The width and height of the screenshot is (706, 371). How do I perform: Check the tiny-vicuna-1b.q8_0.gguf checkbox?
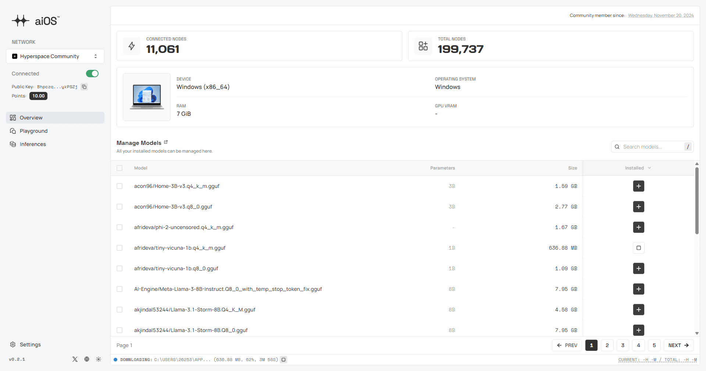(x=120, y=268)
